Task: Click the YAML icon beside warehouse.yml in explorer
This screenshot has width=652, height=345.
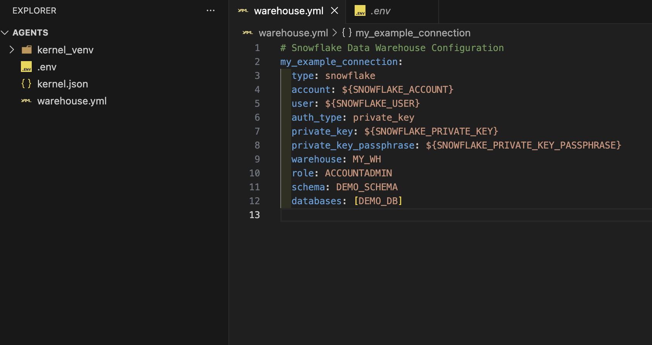Action: point(26,101)
